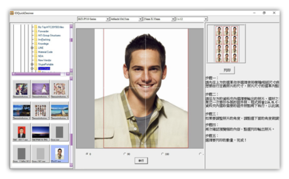
Task: Open the 4x6inch paper size dropdown
Action: (140, 19)
